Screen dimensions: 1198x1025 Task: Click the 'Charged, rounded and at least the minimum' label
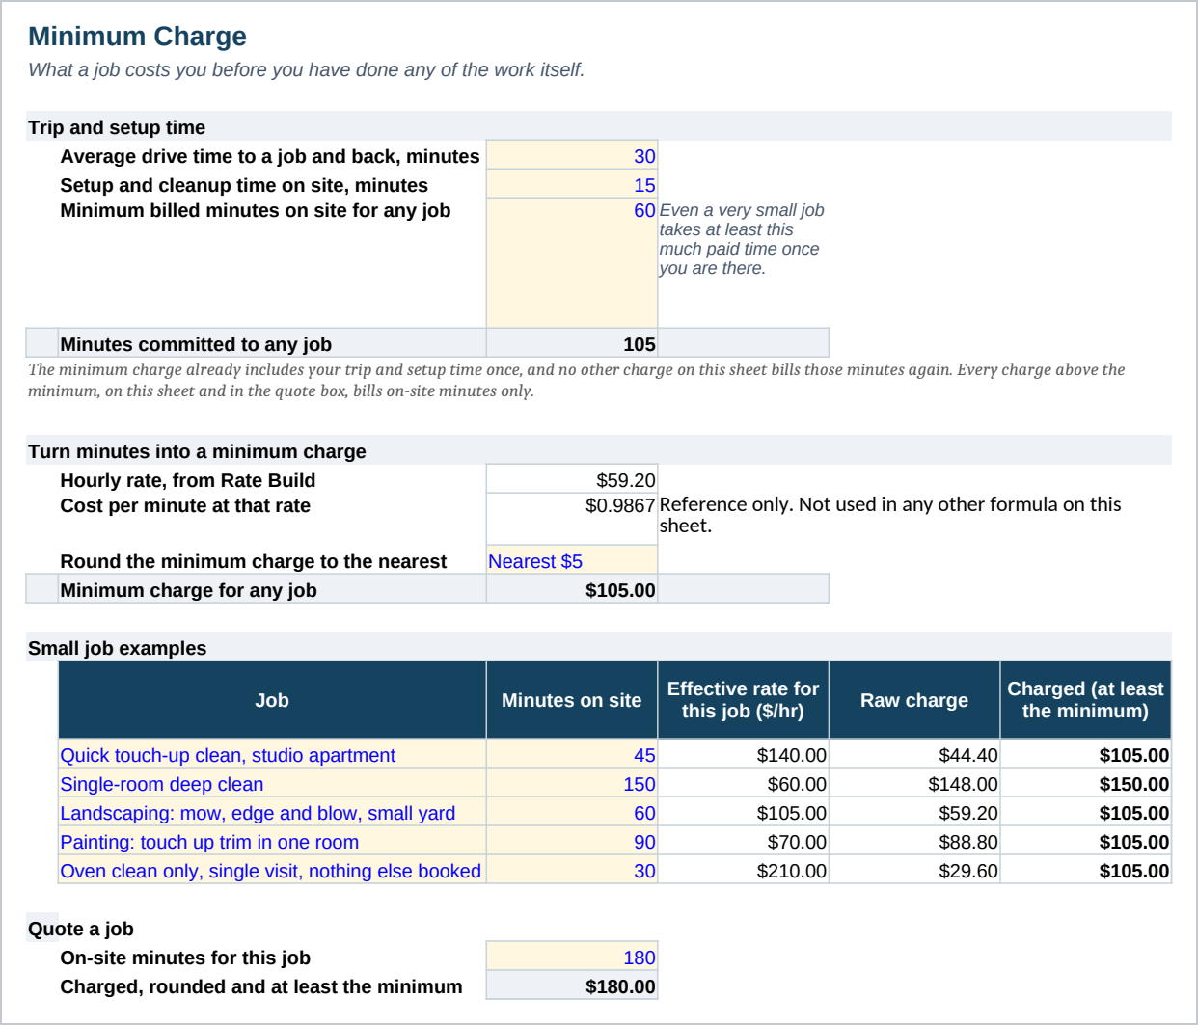tap(261, 985)
